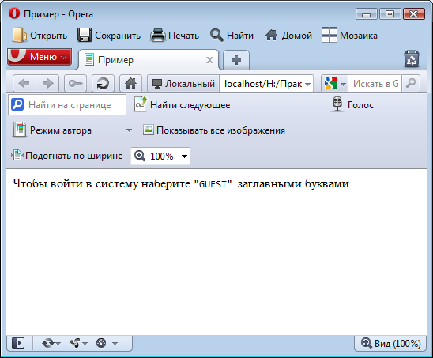433x358 pixels.
Task: Click the Найти magnifier toolbar button
Action: point(232,36)
